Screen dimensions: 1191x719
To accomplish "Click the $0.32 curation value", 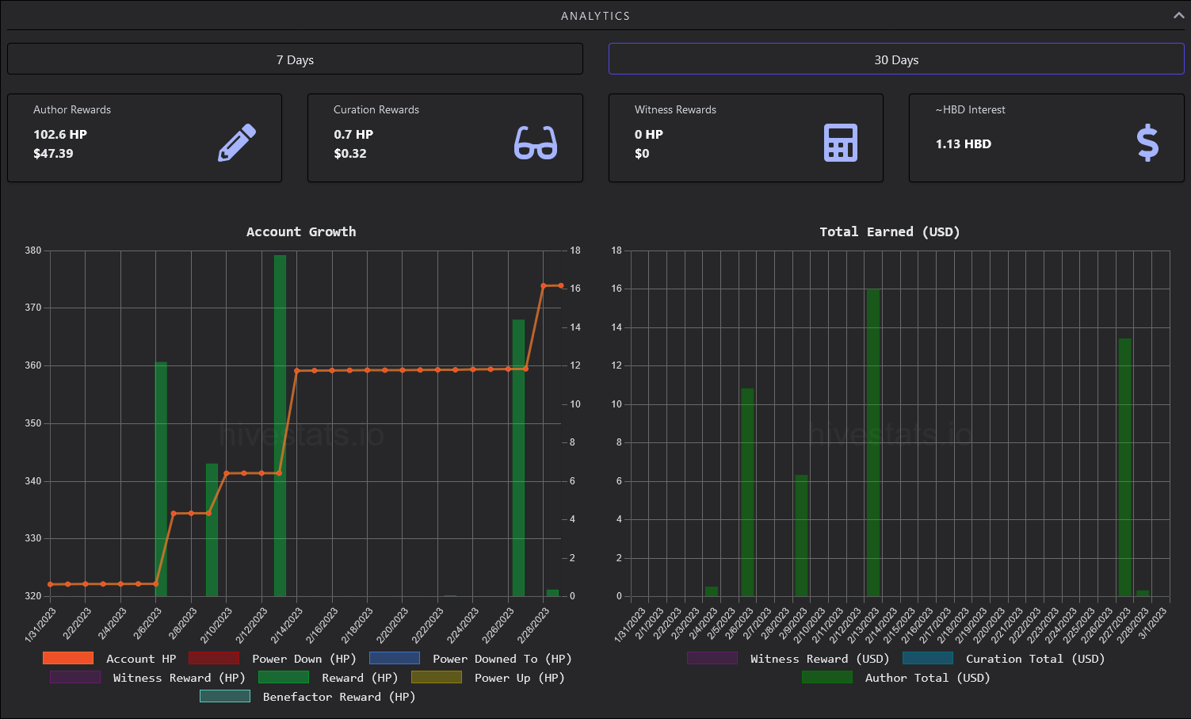I will [350, 153].
